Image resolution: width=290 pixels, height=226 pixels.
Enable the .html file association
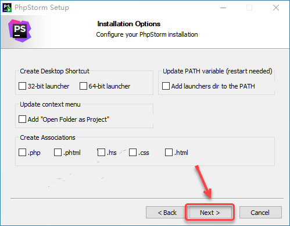(169, 153)
